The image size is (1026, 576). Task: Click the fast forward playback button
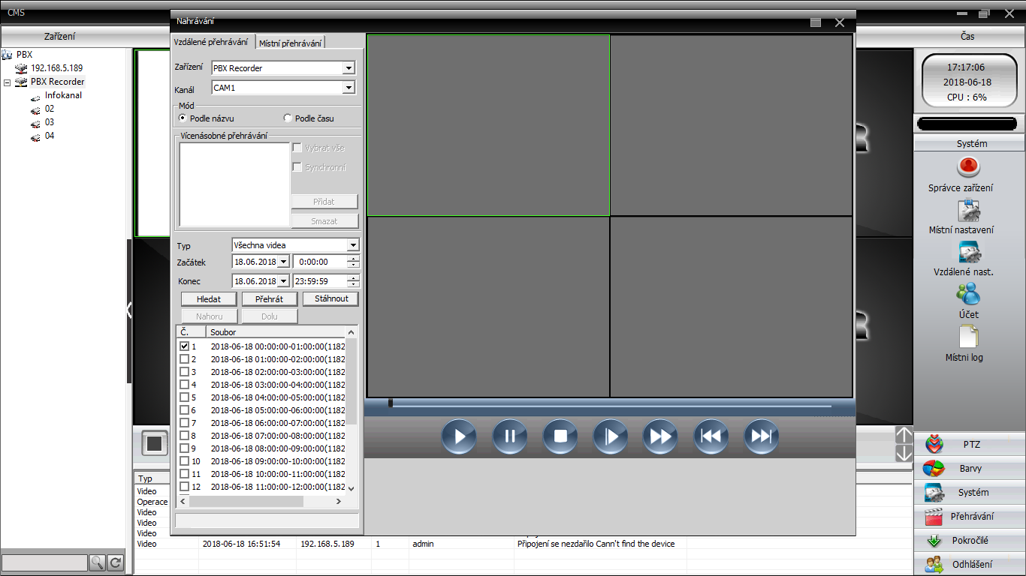(660, 436)
